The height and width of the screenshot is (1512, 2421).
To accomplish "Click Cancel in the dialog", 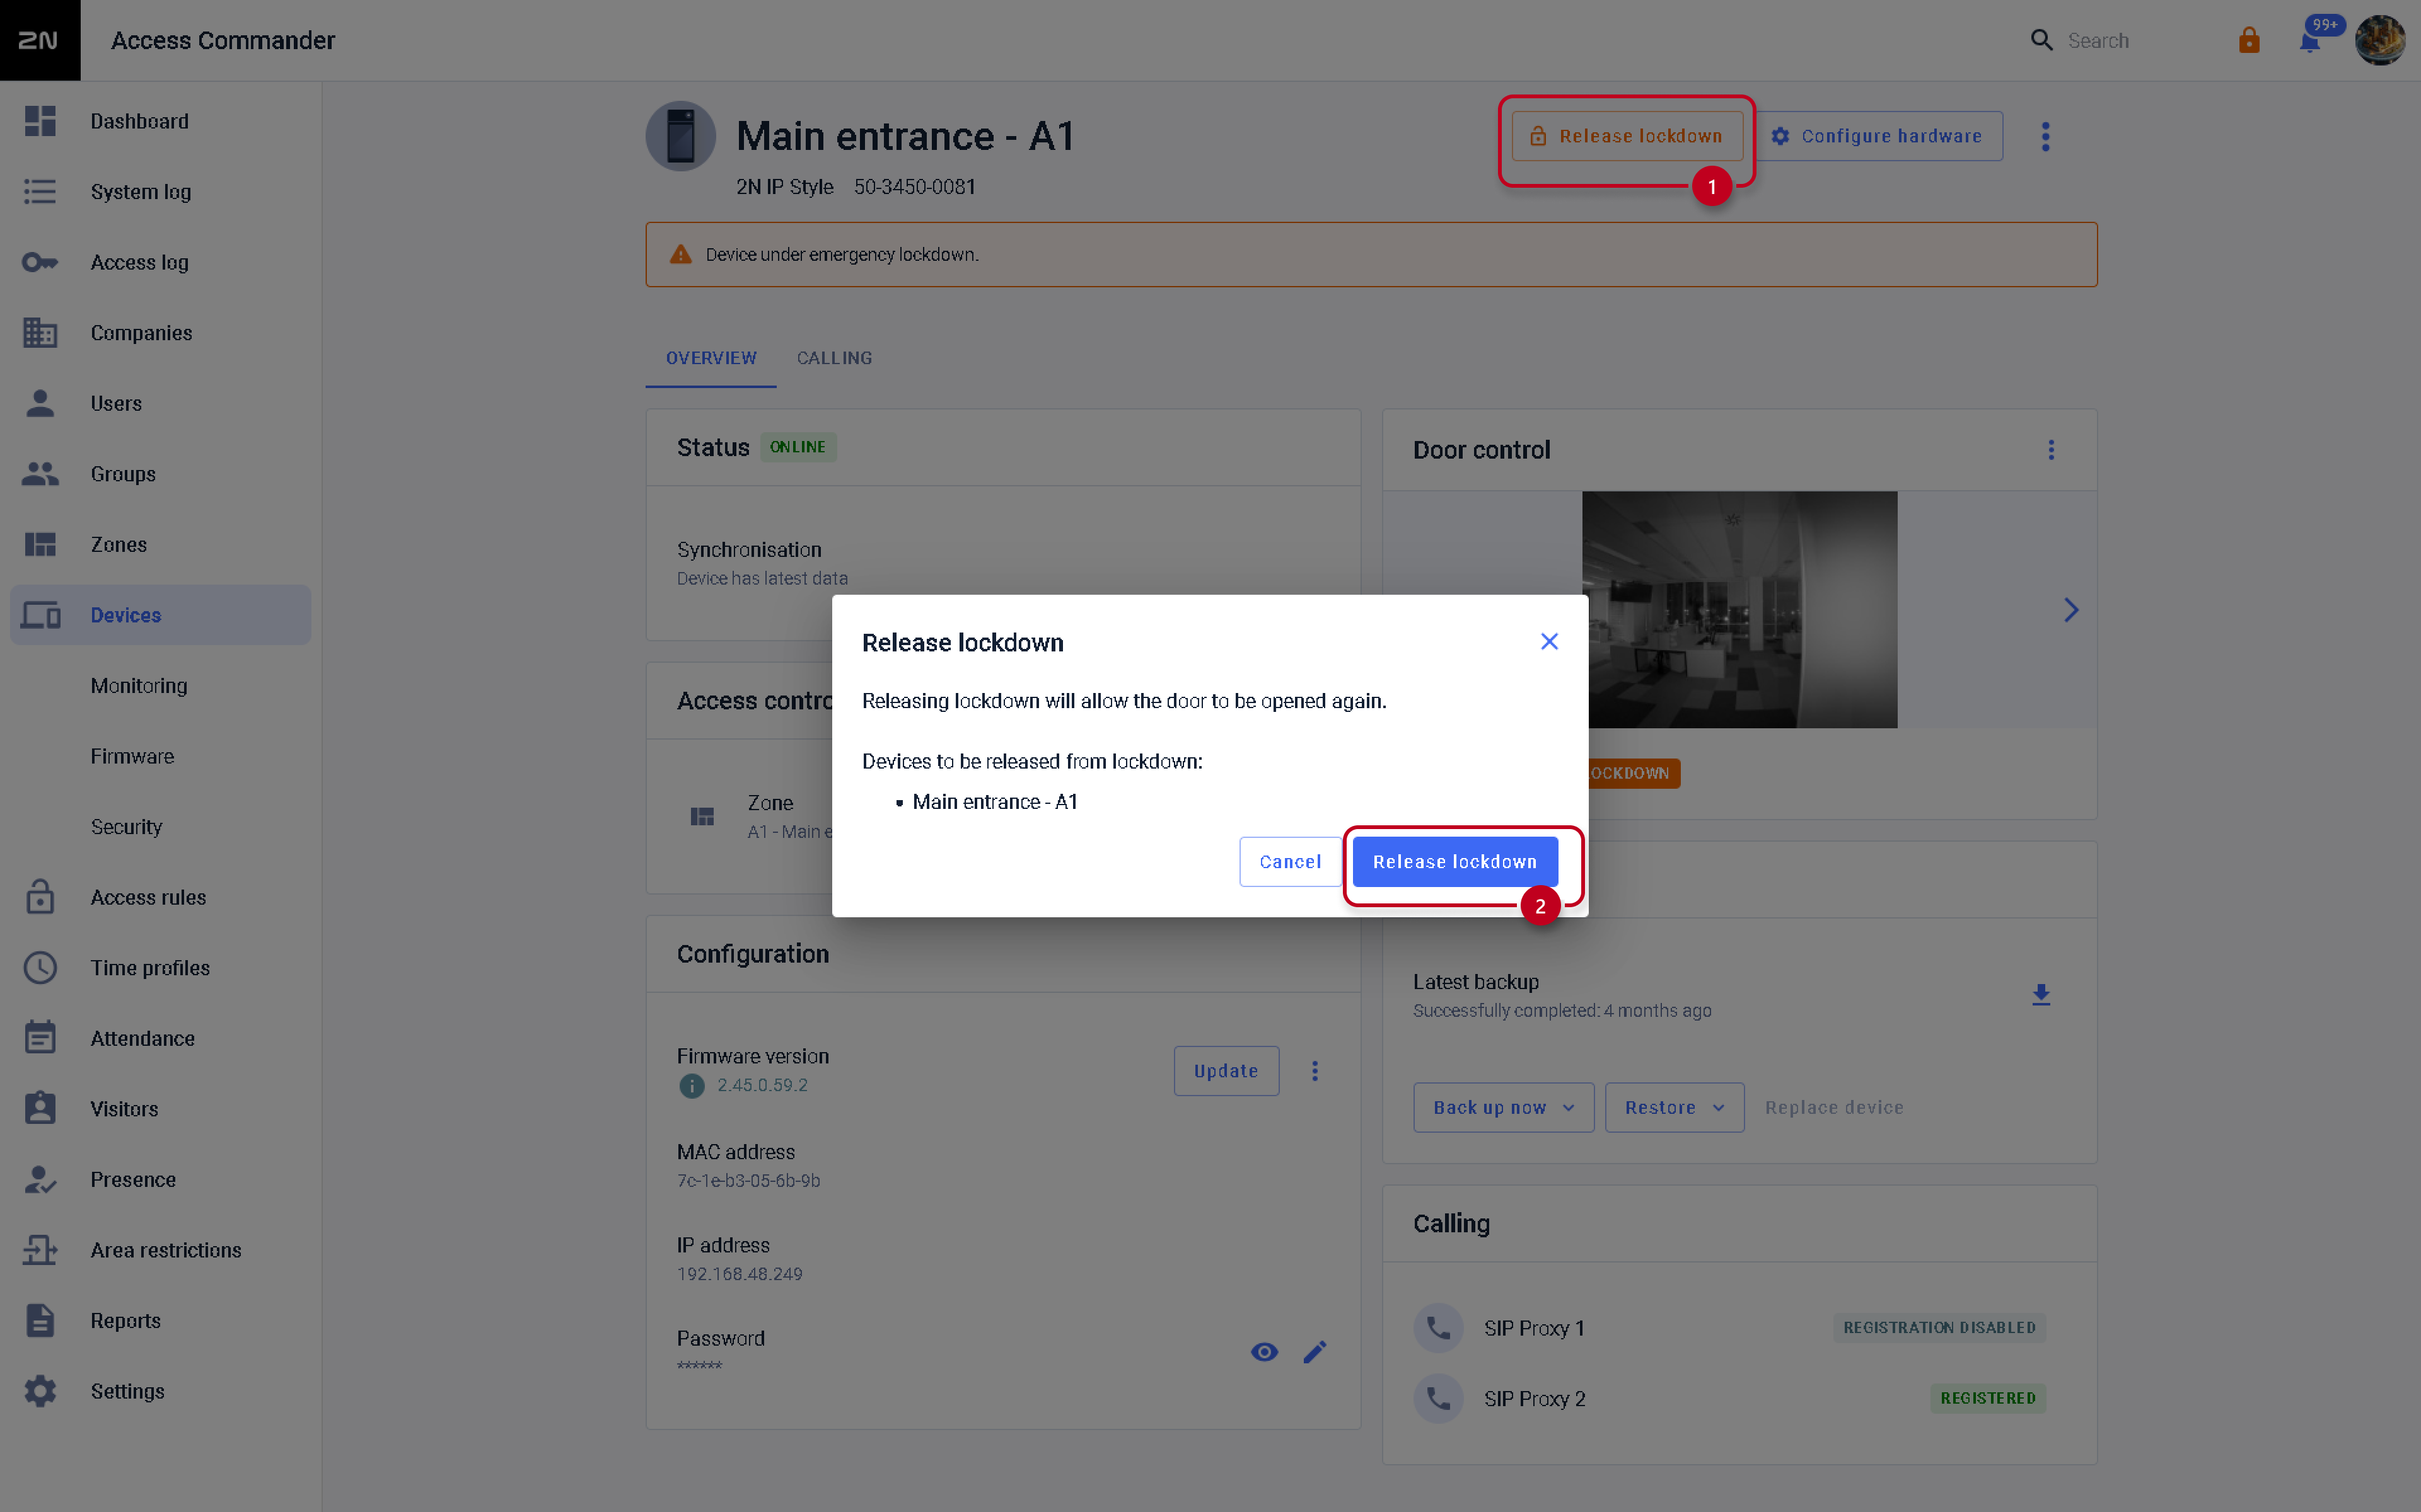I will coord(1289,862).
